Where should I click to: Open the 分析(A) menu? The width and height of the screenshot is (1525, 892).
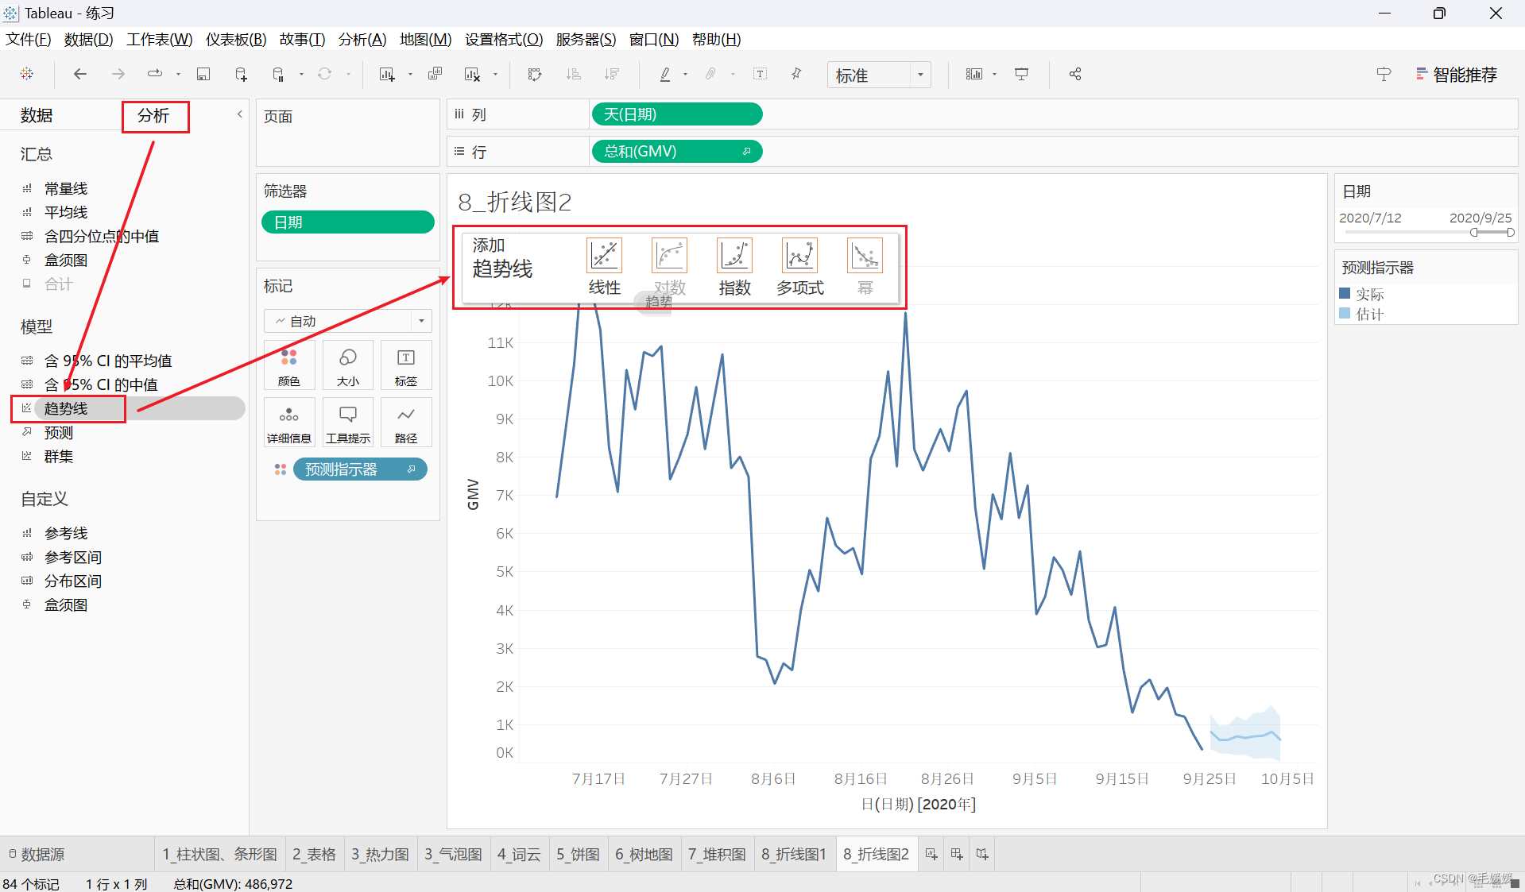point(362,39)
